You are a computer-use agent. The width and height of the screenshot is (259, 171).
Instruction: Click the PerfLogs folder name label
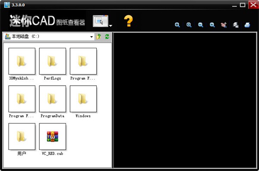(x=52, y=78)
